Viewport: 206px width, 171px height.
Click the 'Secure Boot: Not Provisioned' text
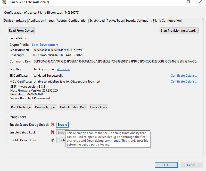[x=30, y=98]
